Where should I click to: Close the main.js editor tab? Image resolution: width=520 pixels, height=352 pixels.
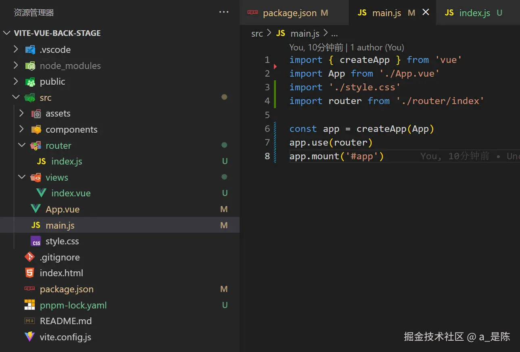pyautogui.click(x=426, y=12)
